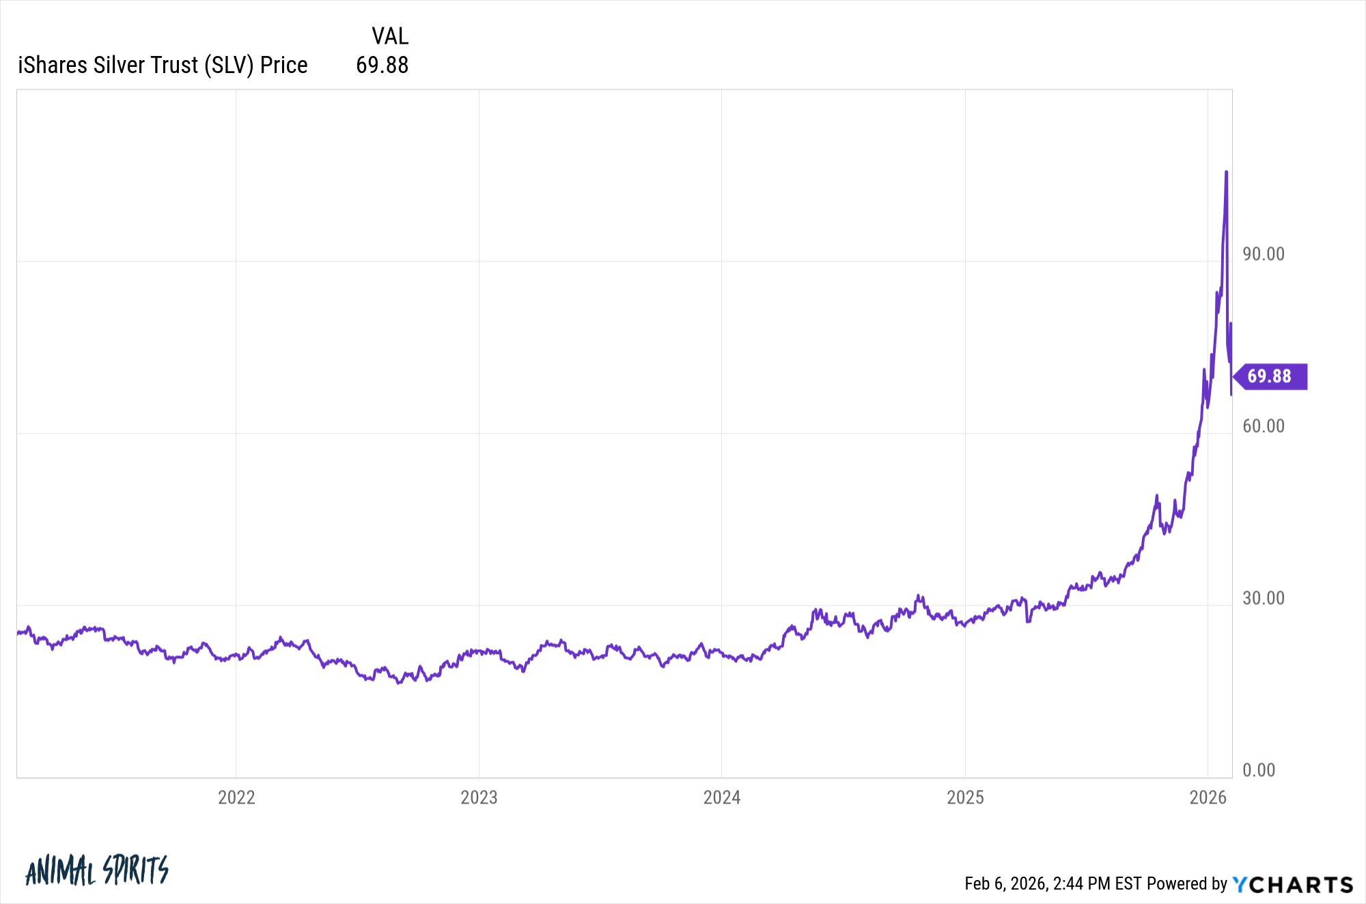Click the sharp dip in early 2025

[1028, 621]
